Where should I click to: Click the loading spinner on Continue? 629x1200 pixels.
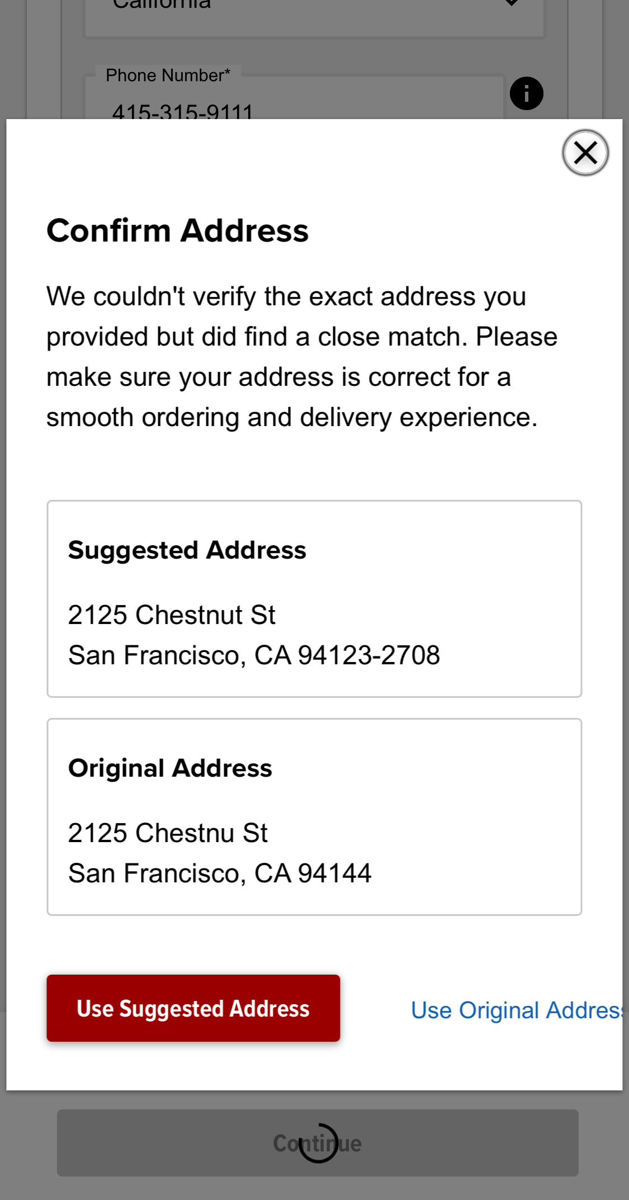(318, 1143)
